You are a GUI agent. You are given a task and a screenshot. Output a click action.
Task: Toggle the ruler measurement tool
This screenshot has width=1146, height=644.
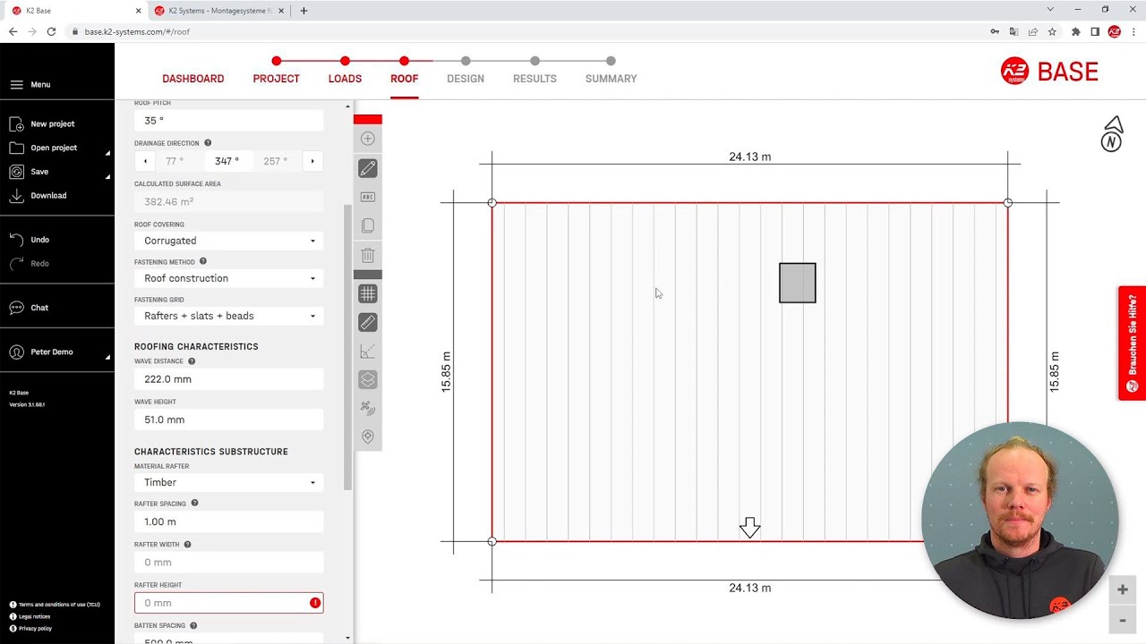(x=368, y=322)
